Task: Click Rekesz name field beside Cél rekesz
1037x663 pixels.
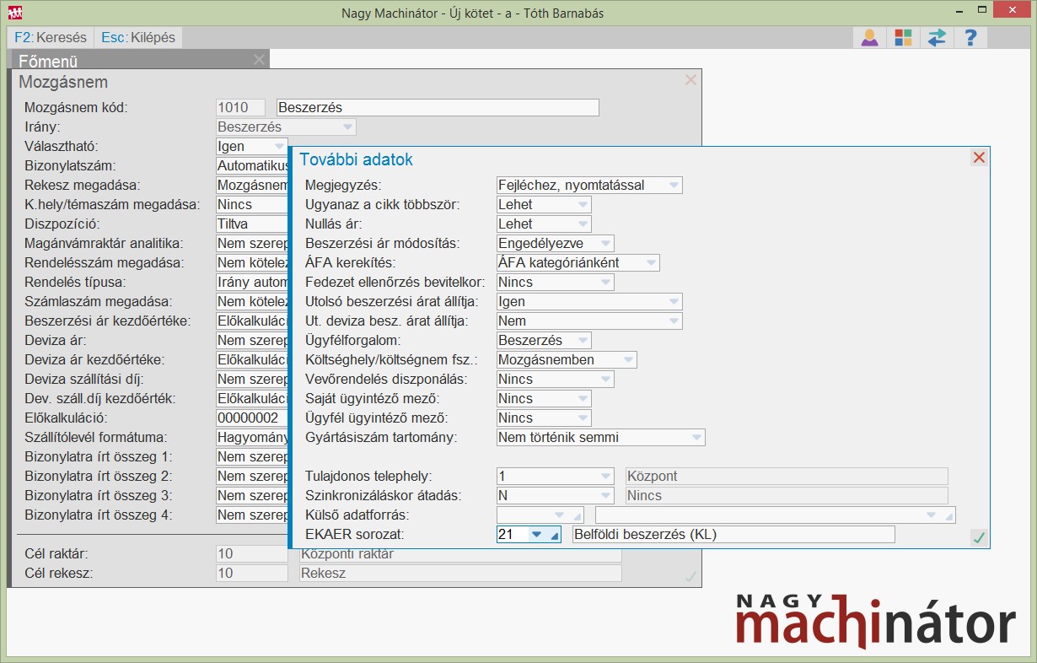Action: 460,574
